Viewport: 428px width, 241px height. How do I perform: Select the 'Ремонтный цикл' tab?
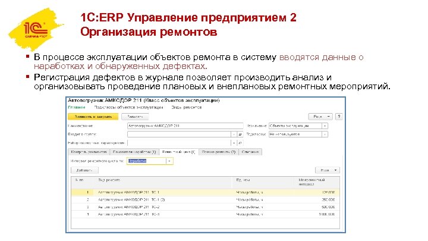pos(178,152)
